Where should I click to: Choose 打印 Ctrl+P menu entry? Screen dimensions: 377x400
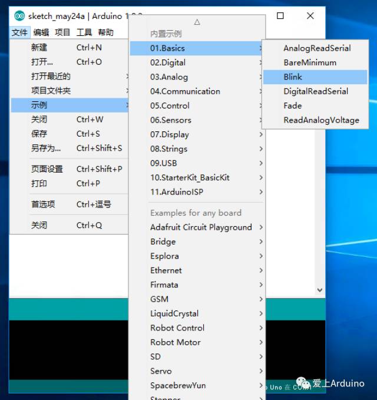70,183
